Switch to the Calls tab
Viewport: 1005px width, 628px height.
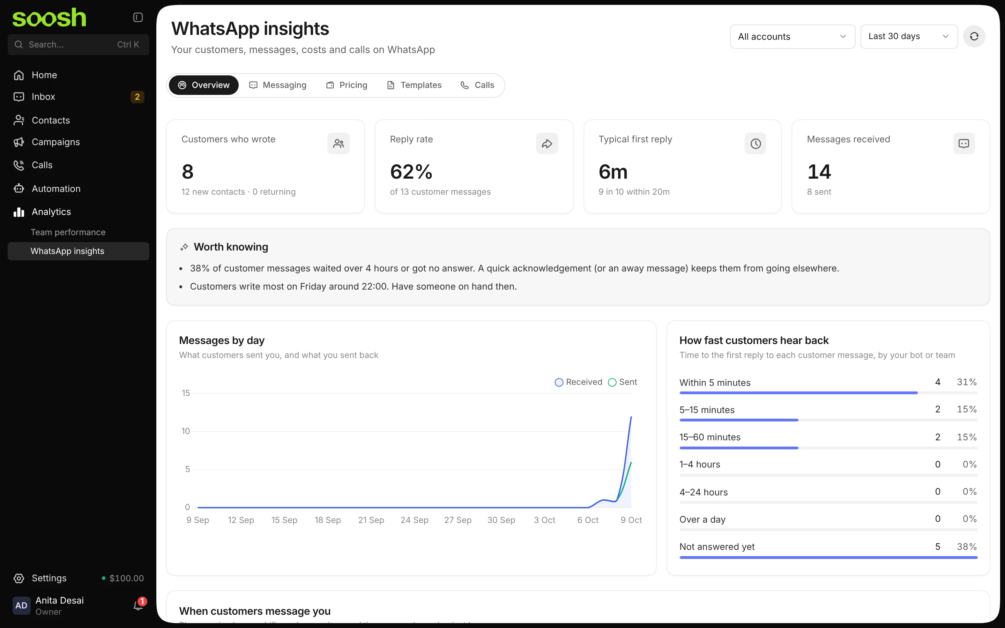tap(477, 85)
